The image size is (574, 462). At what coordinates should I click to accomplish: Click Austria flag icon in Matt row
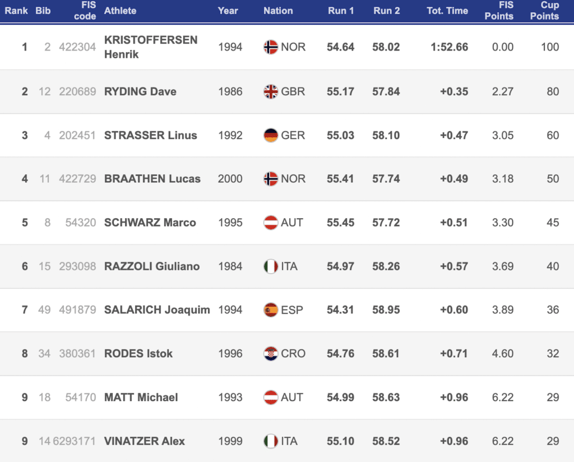(271, 398)
